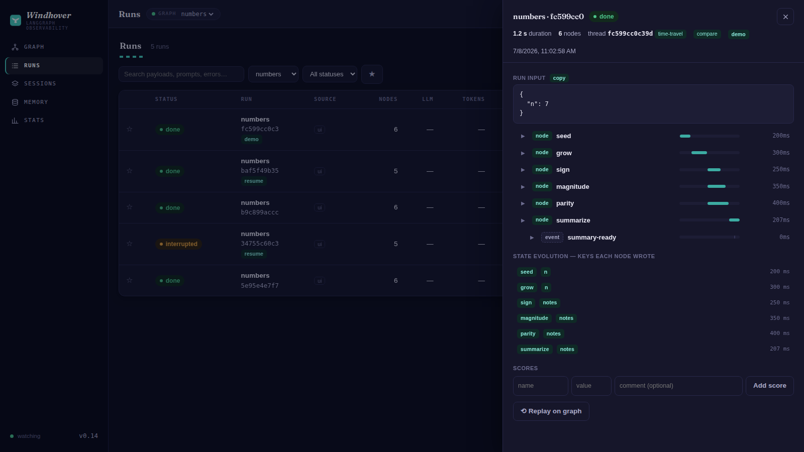The width and height of the screenshot is (804, 452).
Task: Click the Add score button
Action: pyautogui.click(x=770, y=386)
